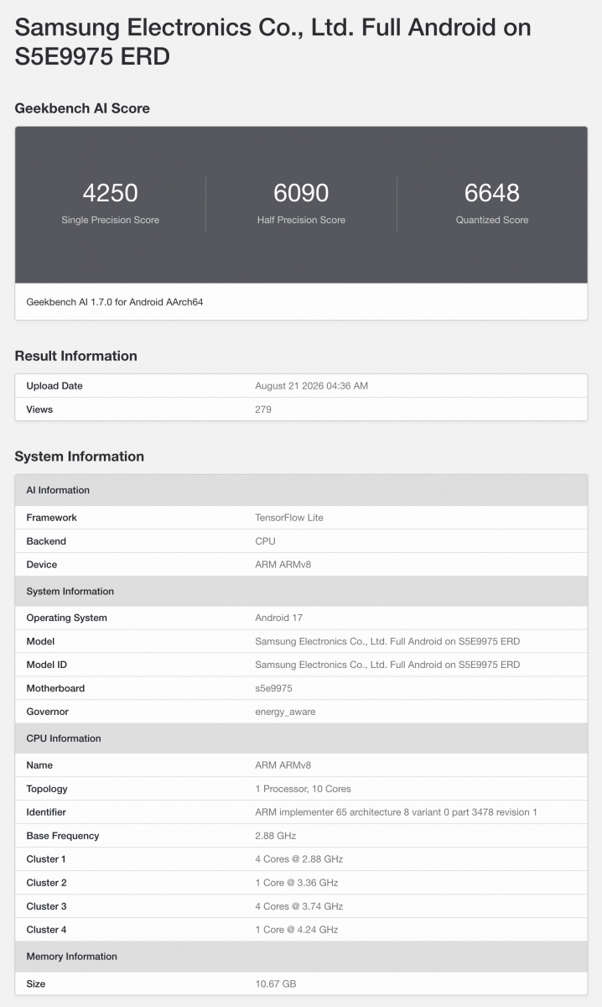Viewport: 602px width, 1007px height.
Task: Select the Half Precision Score label
Action: coord(301,220)
